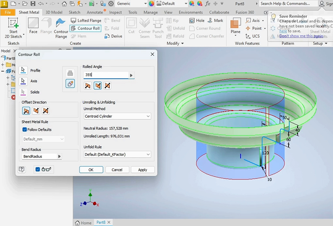
Task: Open the Contour Roll help icon
Action: click(22, 170)
